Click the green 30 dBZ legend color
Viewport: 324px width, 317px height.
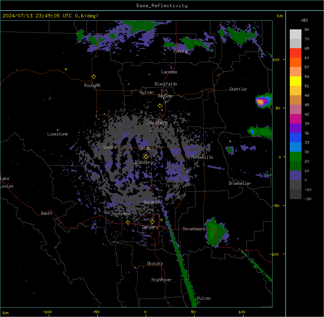(295, 157)
